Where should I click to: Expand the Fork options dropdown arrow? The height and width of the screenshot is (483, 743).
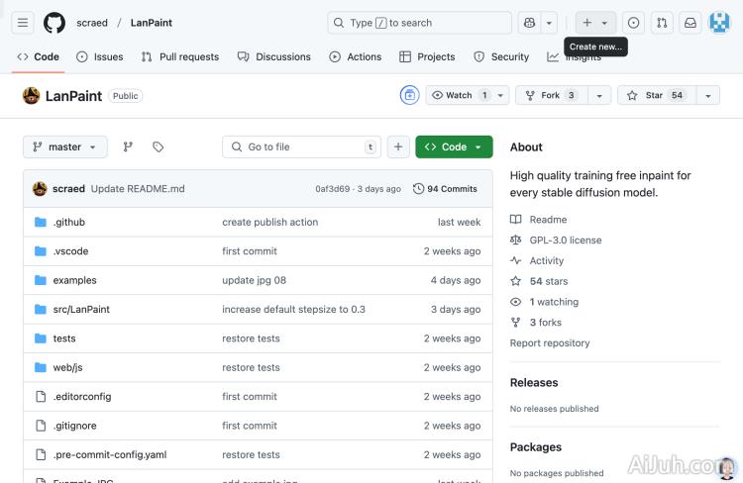point(599,95)
